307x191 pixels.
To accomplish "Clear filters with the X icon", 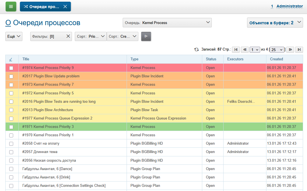I will [68, 36].
